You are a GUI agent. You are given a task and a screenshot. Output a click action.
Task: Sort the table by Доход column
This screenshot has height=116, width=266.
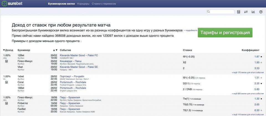[8, 50]
